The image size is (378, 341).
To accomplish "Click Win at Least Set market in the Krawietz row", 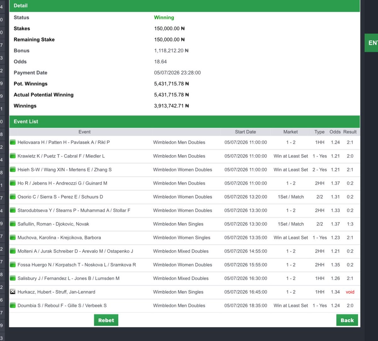I will pyautogui.click(x=291, y=156).
